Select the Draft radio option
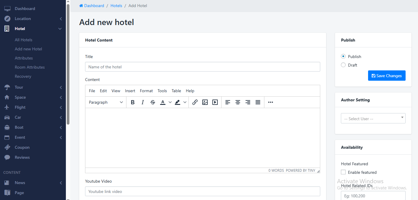This screenshot has height=200, width=418. click(343, 65)
